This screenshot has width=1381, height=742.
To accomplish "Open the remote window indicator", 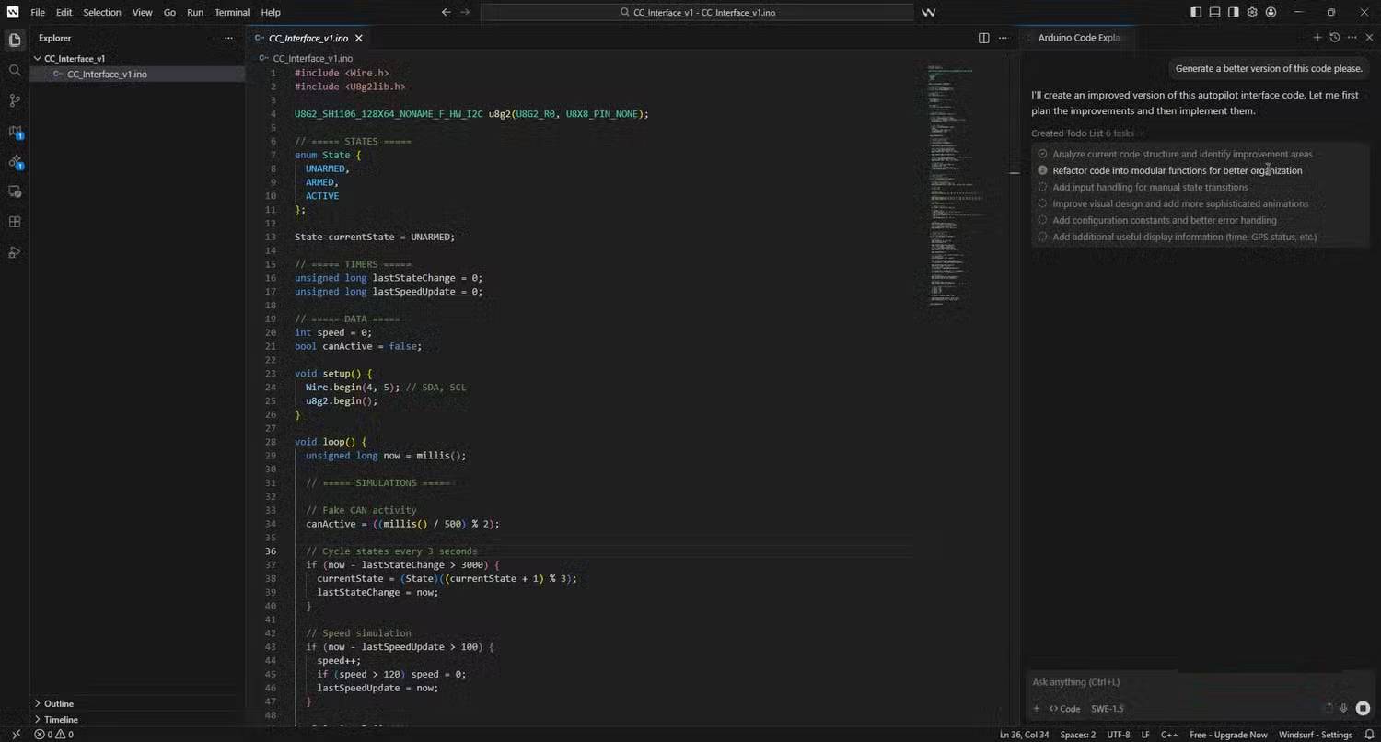I will point(15,735).
